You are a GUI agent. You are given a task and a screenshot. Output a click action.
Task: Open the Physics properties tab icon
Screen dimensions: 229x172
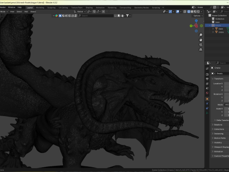[x=207, y=104]
